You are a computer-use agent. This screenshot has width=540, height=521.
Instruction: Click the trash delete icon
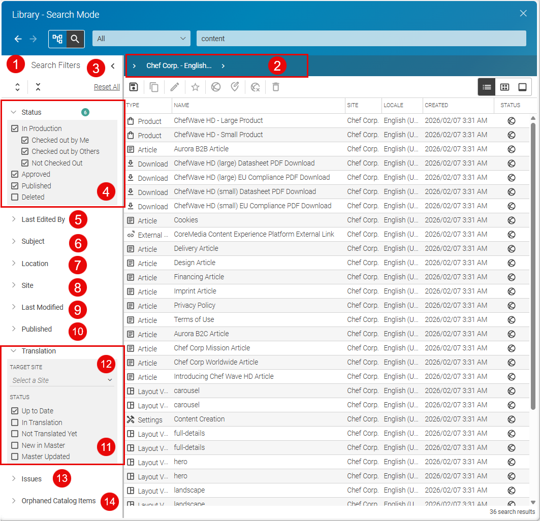pyautogui.click(x=275, y=87)
